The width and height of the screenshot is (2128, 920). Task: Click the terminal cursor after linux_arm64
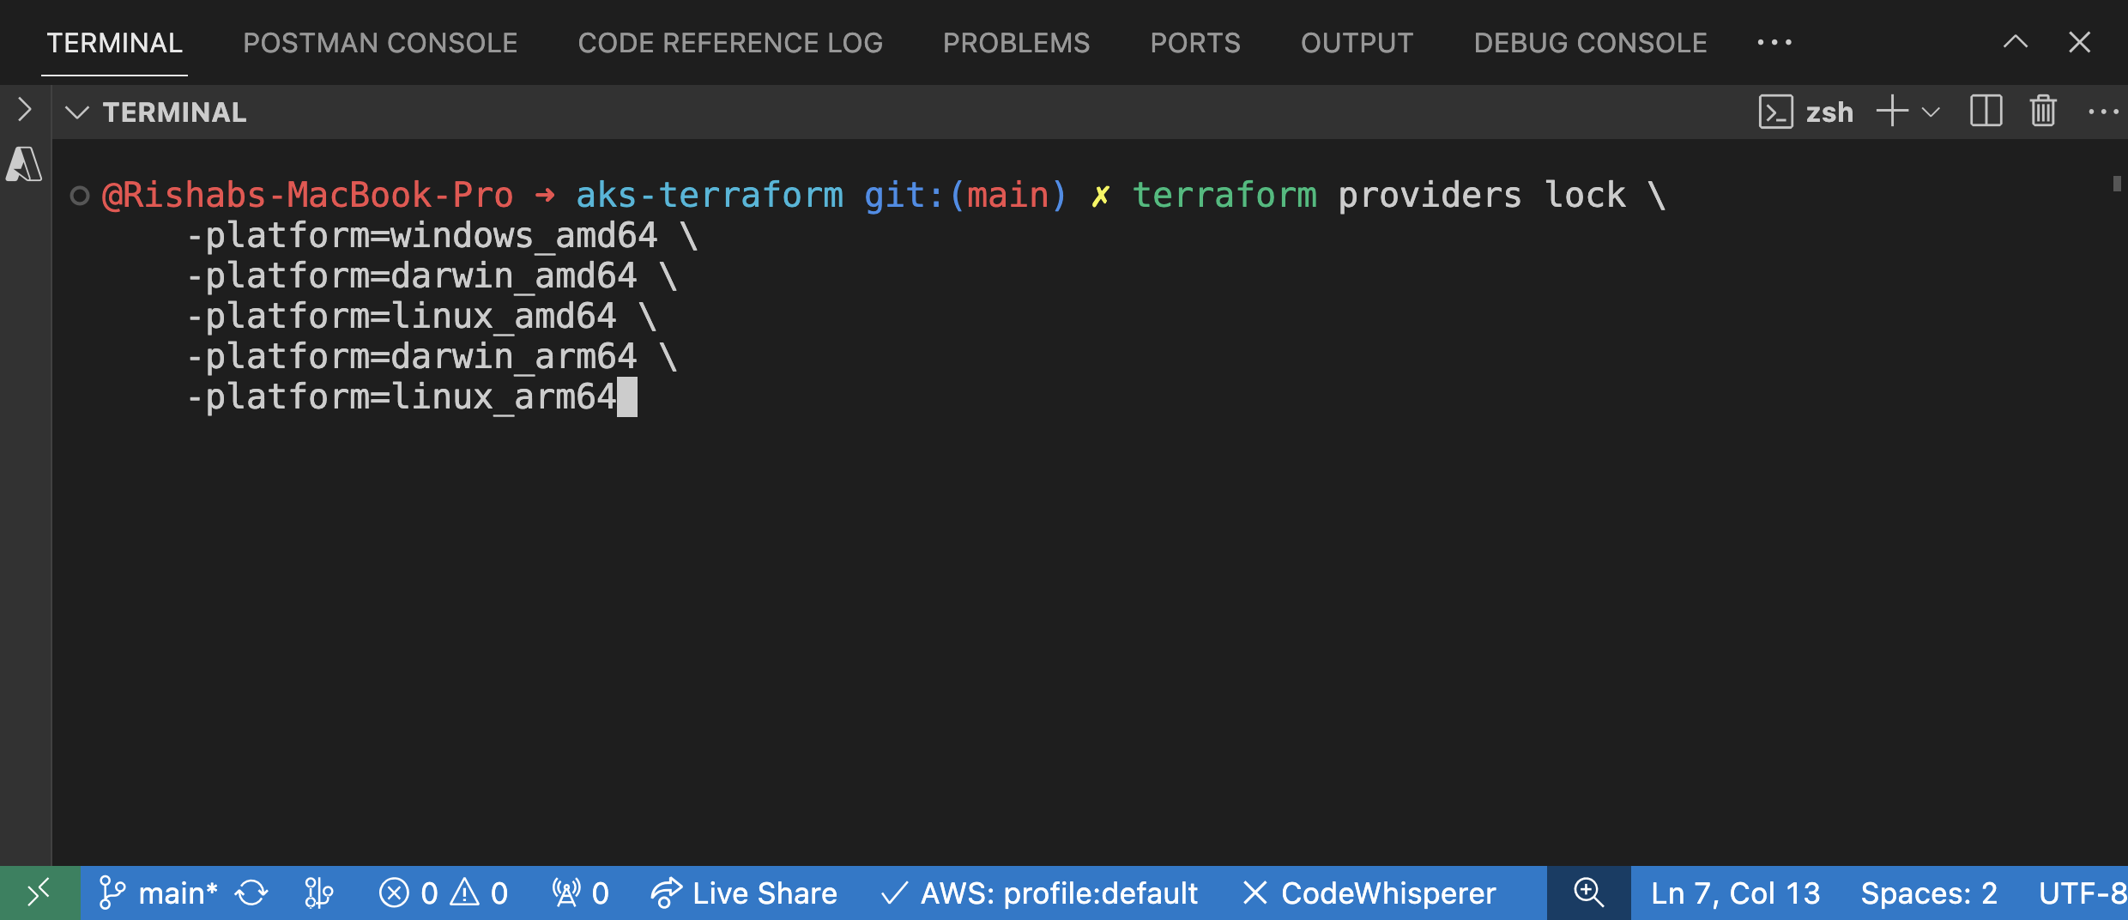[x=627, y=397]
